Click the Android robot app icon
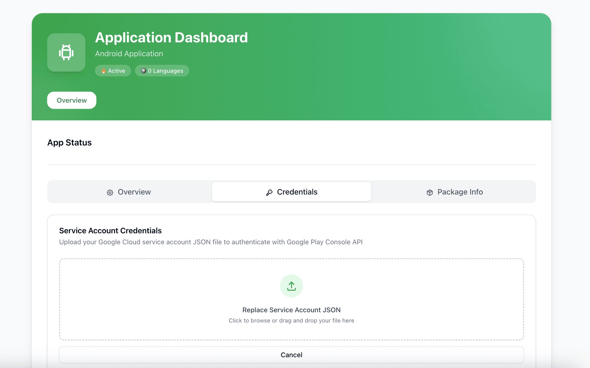Viewport: 590px width, 368px height. pyautogui.click(x=66, y=52)
